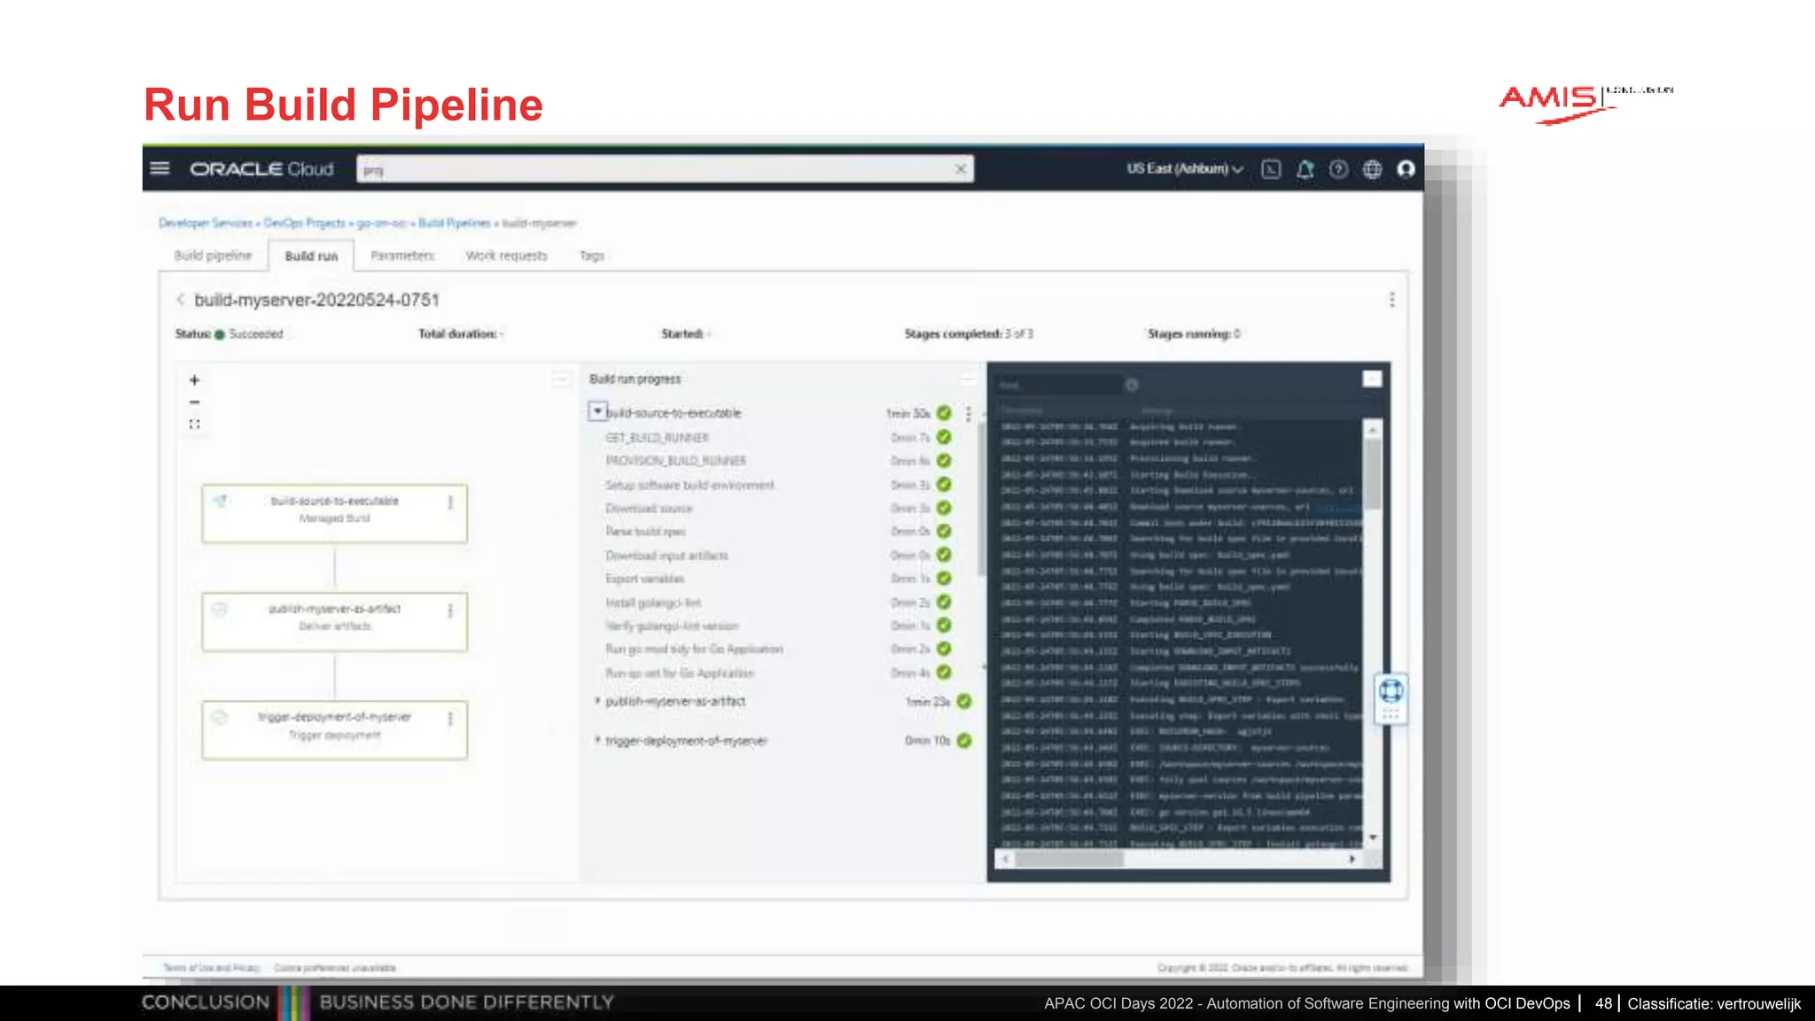This screenshot has height=1021, width=1815.
Task: Open the Work requests tab
Action: (x=506, y=255)
